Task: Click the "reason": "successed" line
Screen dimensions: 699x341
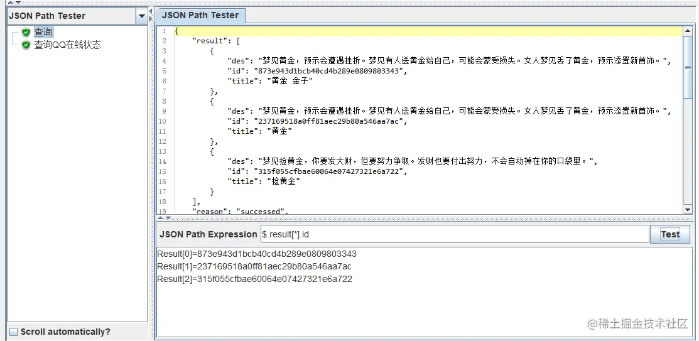Action: coord(241,211)
